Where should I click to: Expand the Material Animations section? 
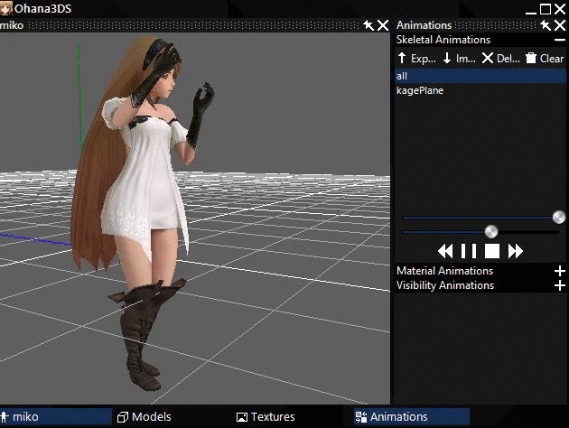[560, 271]
